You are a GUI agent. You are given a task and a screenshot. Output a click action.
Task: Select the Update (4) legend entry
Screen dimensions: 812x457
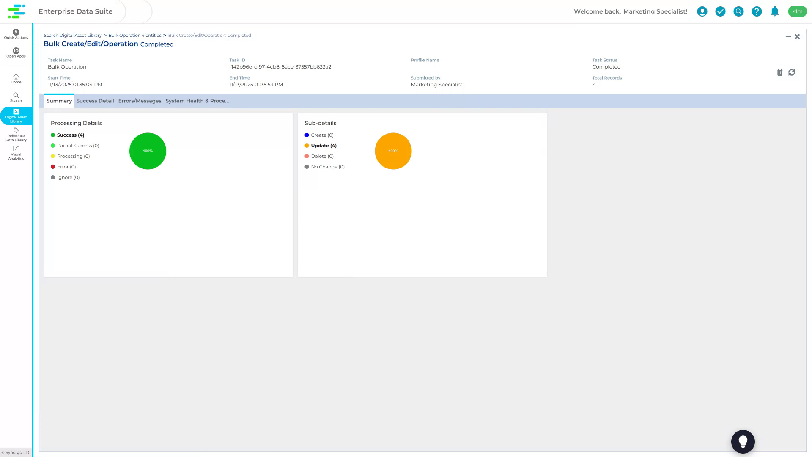tap(323, 146)
